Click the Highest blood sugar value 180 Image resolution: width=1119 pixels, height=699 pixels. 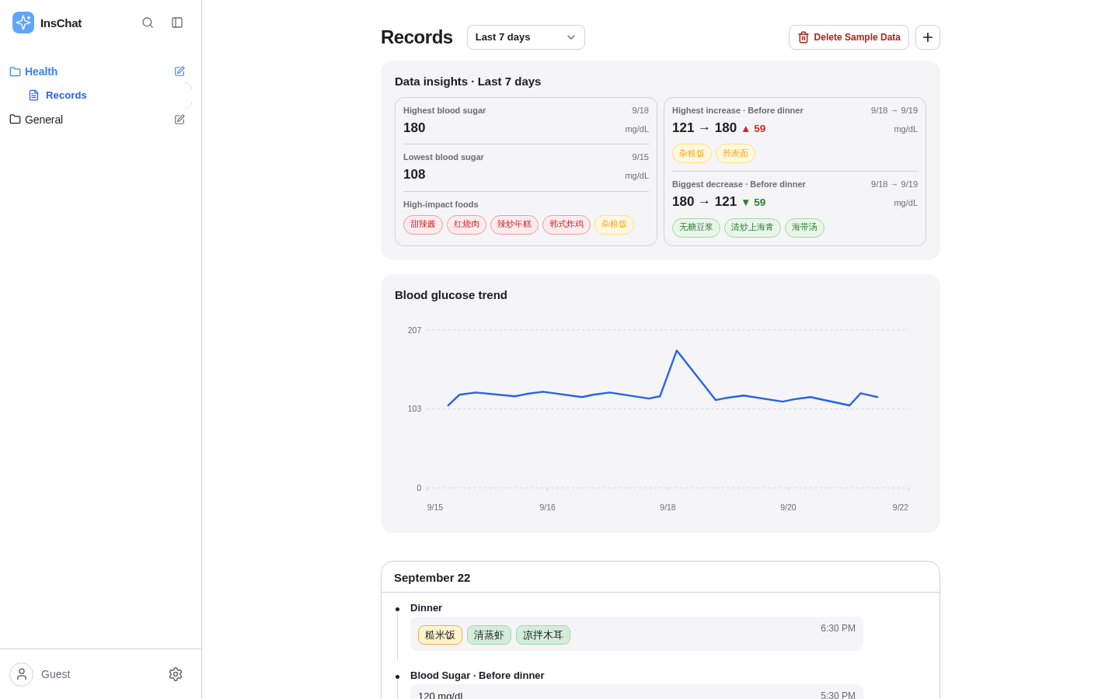click(x=414, y=128)
